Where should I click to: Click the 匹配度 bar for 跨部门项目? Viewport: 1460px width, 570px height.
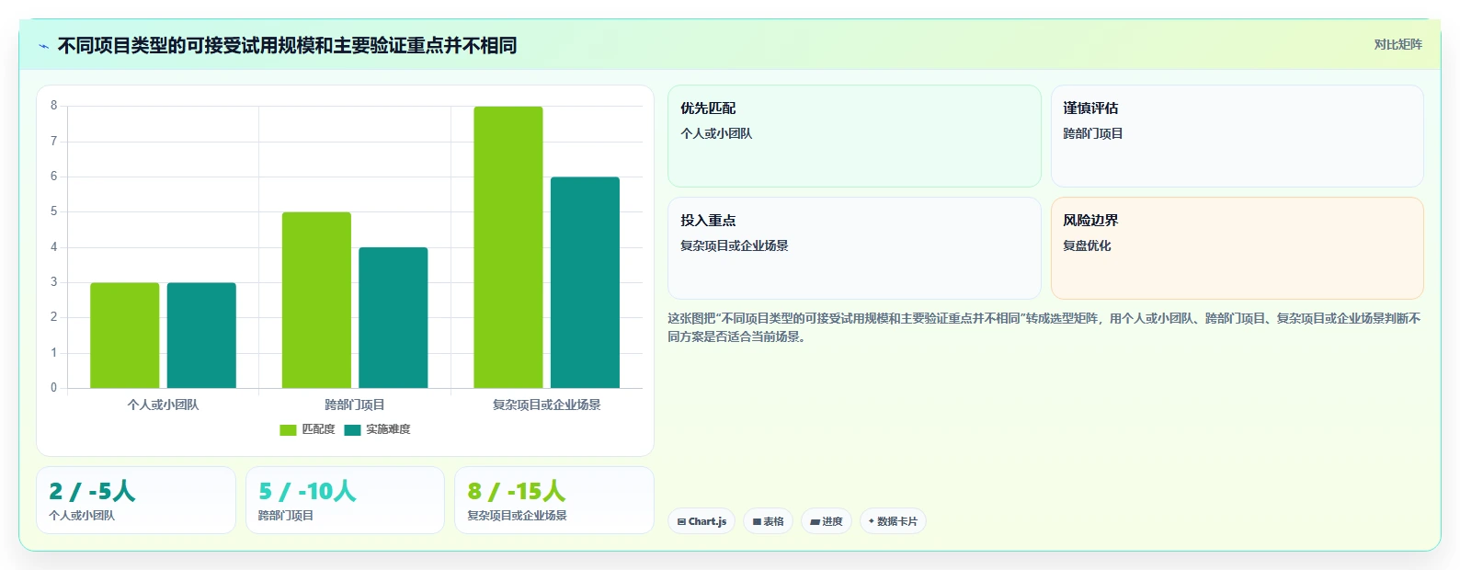coord(316,300)
